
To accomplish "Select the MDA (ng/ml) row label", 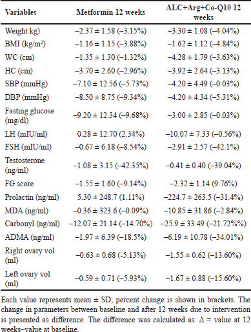I will tap(26, 211).
